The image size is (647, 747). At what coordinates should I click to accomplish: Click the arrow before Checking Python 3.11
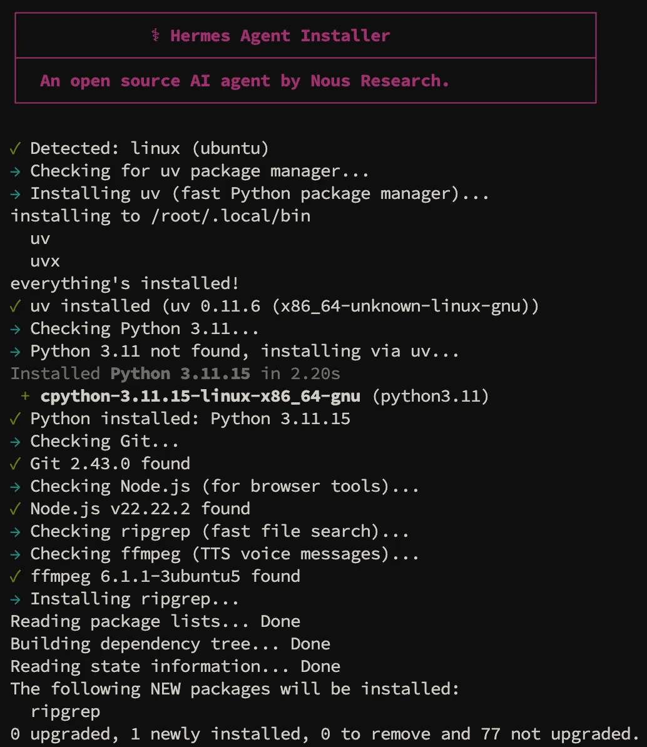(15, 328)
